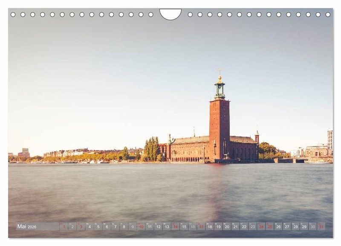The height and width of the screenshot is (246, 341).
Task: Click on day 28 in date row
Action: tap(295, 227)
